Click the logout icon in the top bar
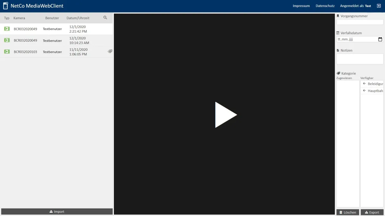385x216 pixels. pyautogui.click(x=380, y=6)
